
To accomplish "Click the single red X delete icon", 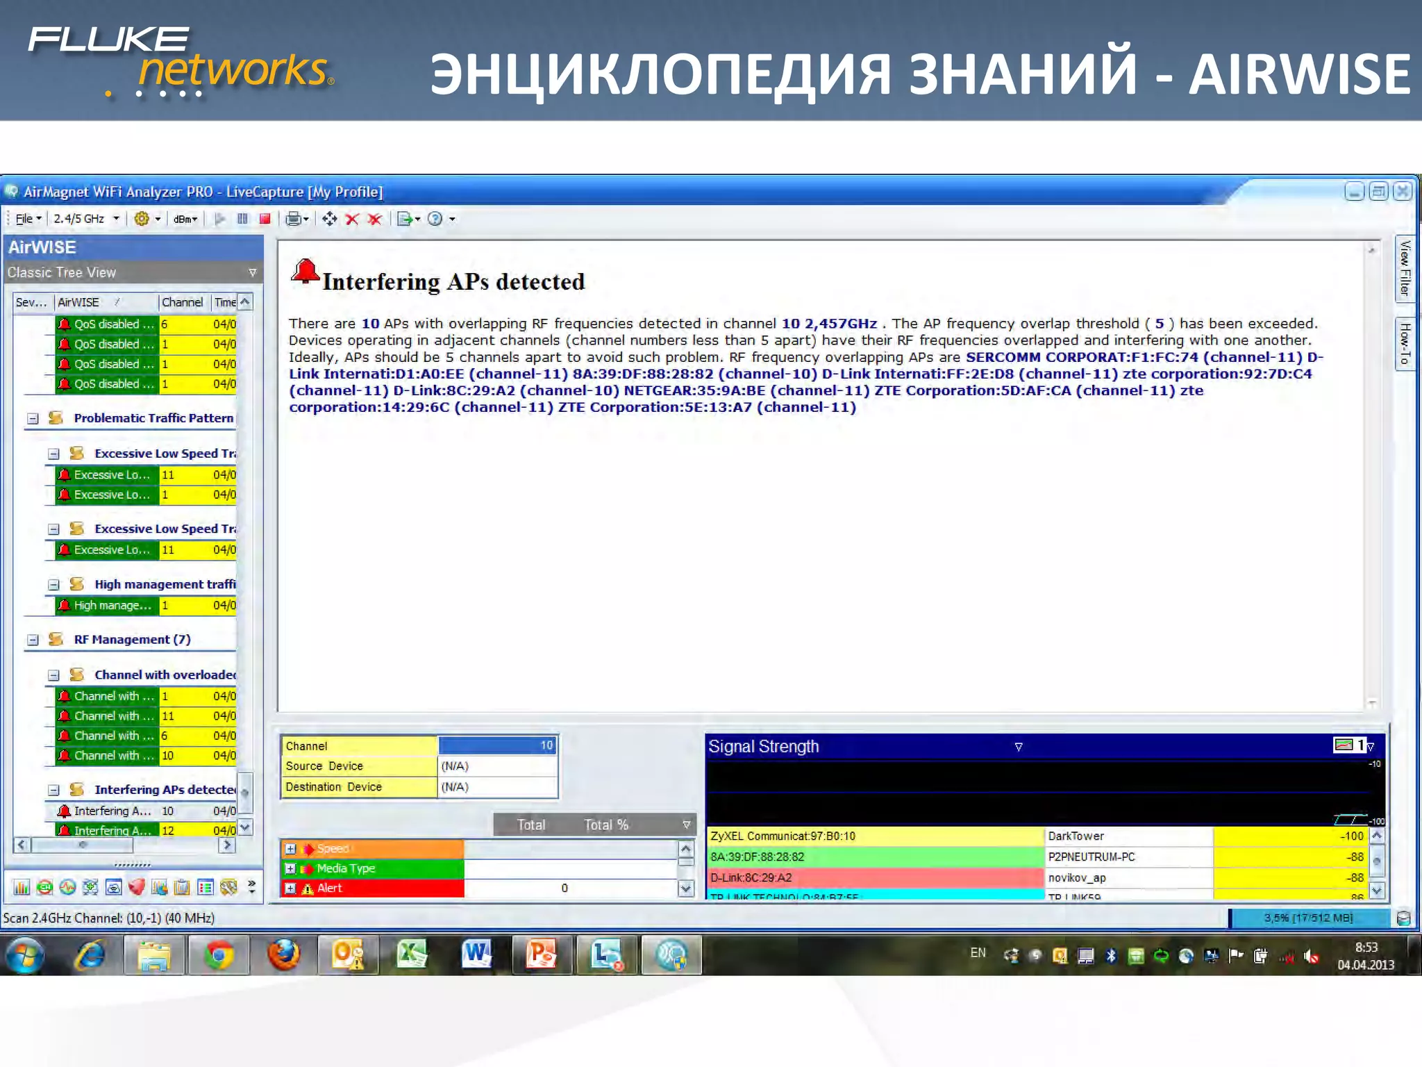I will 352,219.
